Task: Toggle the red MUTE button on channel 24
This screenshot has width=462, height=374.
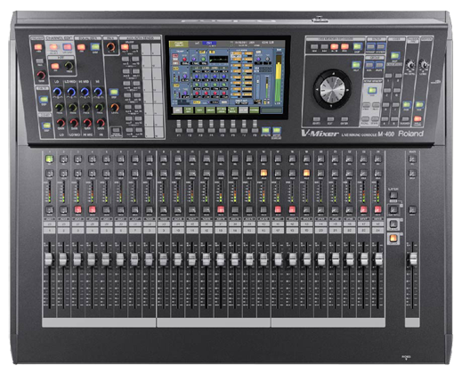Action: click(377, 210)
